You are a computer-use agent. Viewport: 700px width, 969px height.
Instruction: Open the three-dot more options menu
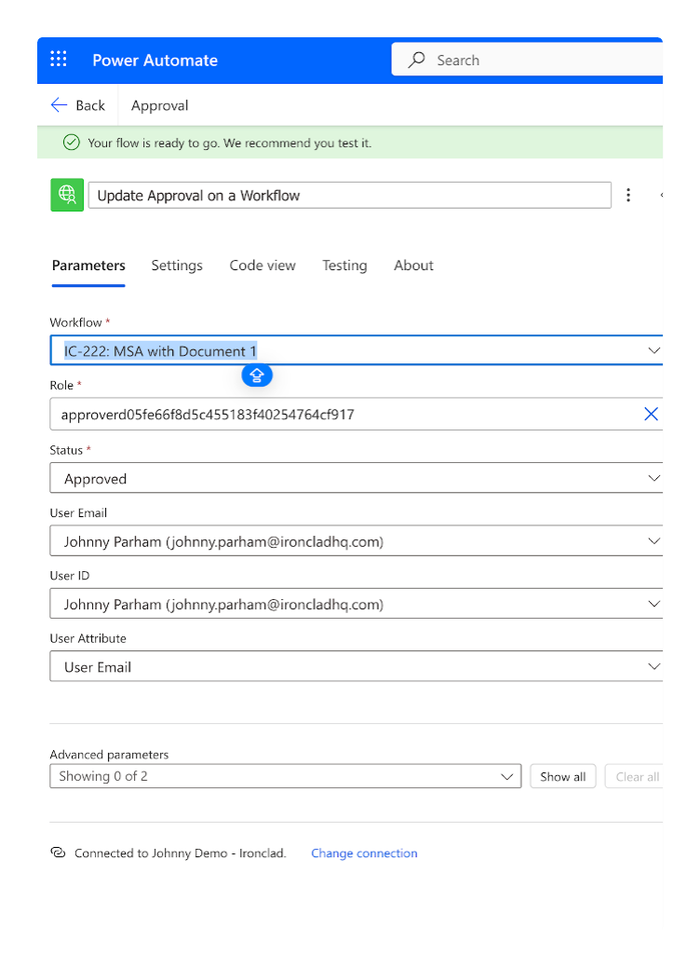click(x=628, y=196)
